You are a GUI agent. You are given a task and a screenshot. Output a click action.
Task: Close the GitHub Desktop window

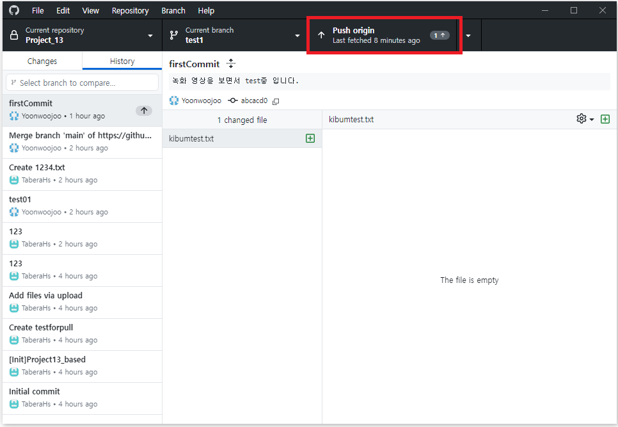602,10
